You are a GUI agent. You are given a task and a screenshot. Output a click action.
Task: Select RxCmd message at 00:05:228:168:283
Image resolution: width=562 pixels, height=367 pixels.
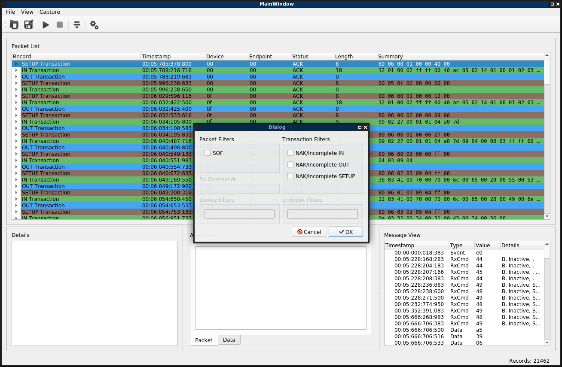(464, 259)
